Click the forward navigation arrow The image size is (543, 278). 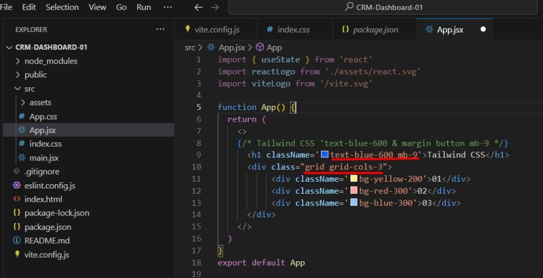215,7
